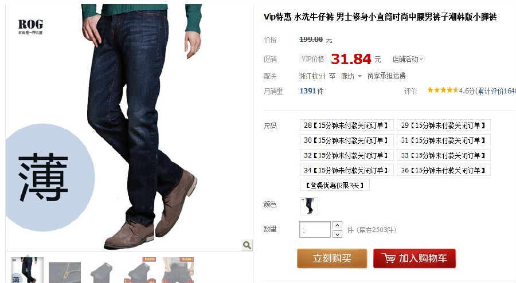Select size 29 option
This screenshot has width=516, height=283.
pos(444,125)
